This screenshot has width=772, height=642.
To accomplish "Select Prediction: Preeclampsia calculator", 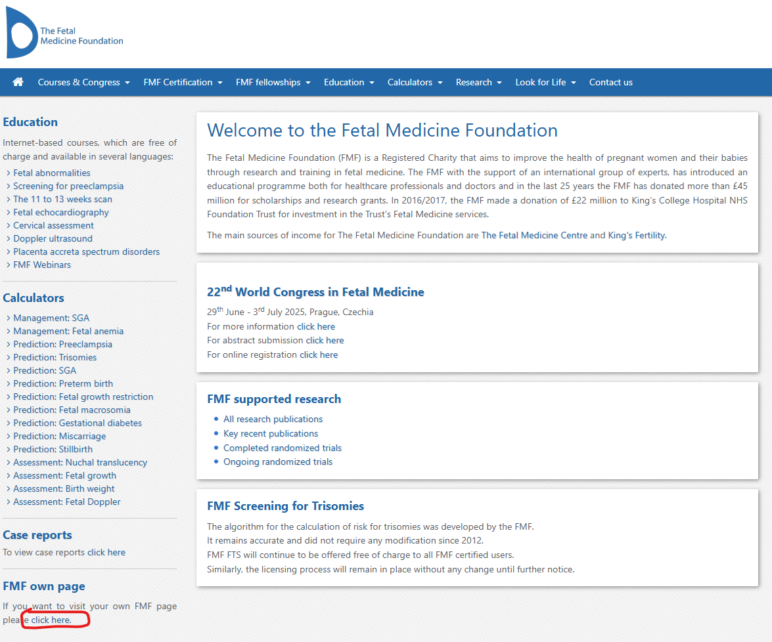I will [x=62, y=345].
